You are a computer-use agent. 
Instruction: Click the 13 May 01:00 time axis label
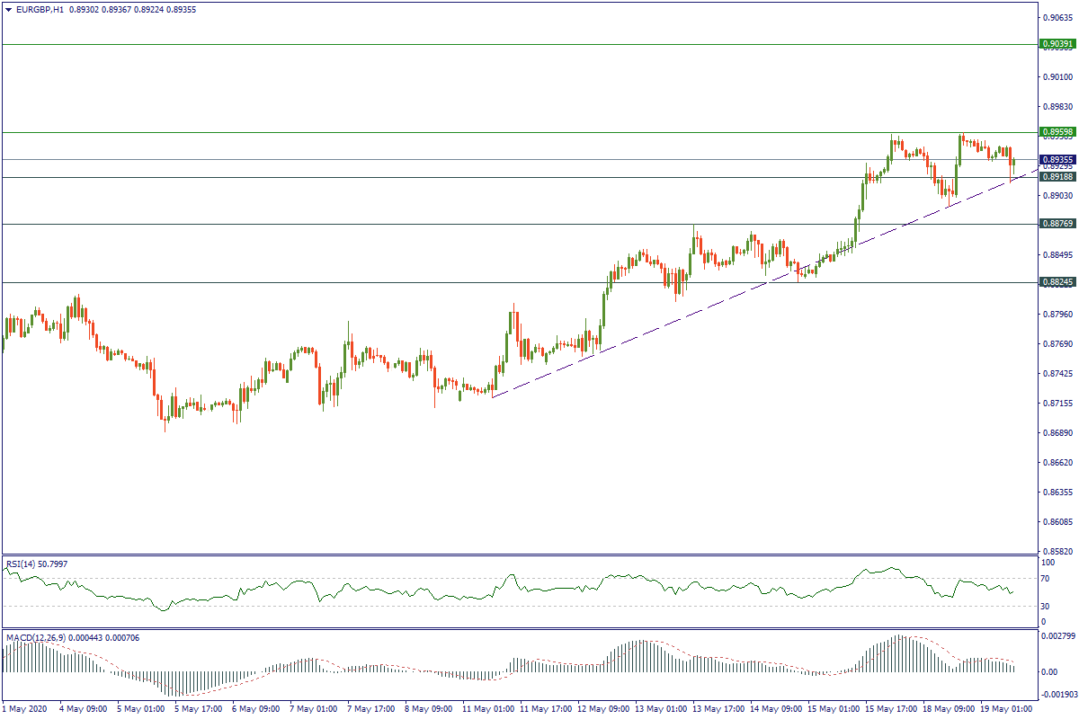(663, 709)
